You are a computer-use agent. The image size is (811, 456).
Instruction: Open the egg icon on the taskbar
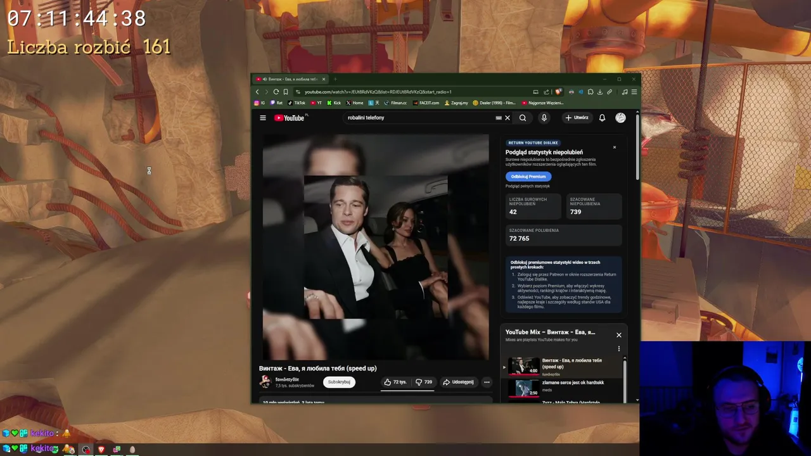coord(132,450)
